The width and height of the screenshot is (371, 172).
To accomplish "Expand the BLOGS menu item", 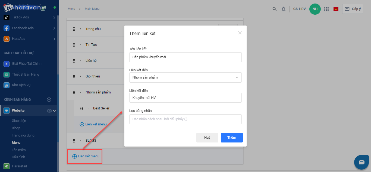I will [81, 141].
